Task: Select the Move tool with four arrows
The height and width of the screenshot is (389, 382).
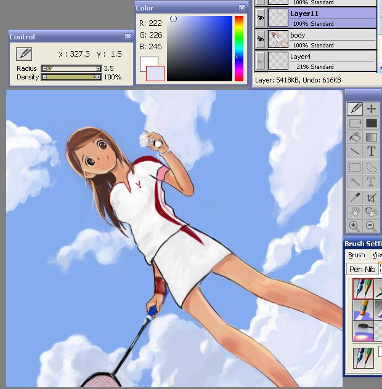Action: pos(372,109)
